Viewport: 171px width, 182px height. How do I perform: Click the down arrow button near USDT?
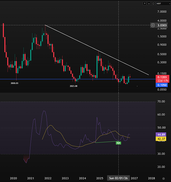coord(149,4)
